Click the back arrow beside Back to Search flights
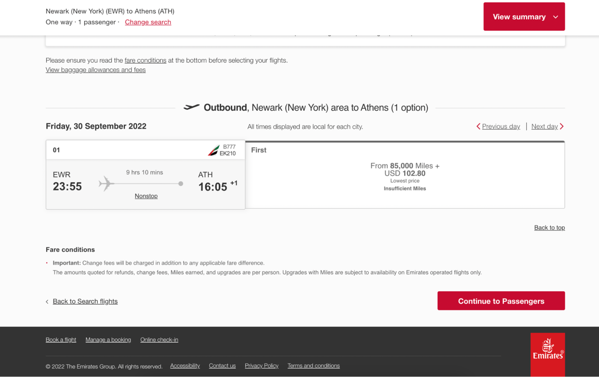 pos(47,301)
